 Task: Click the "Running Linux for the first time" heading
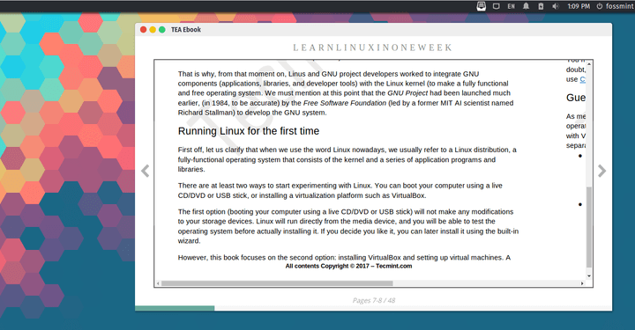(x=249, y=131)
